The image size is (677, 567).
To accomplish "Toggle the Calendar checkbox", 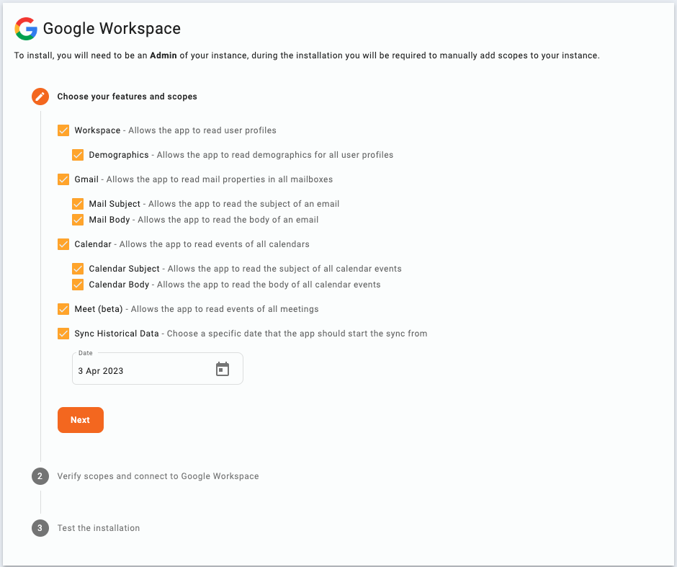I will point(63,244).
